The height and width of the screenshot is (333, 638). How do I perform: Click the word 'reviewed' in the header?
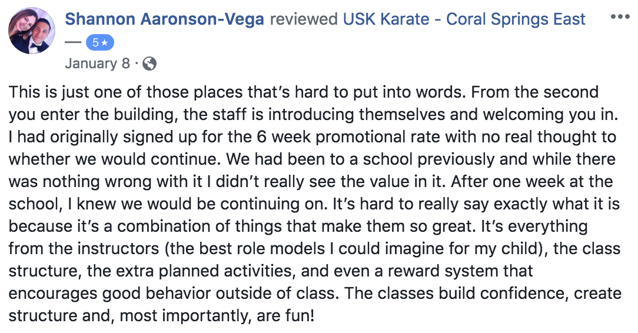pyautogui.click(x=304, y=19)
